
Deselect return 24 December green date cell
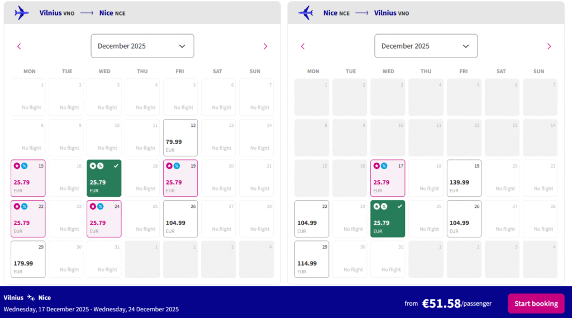(388, 219)
